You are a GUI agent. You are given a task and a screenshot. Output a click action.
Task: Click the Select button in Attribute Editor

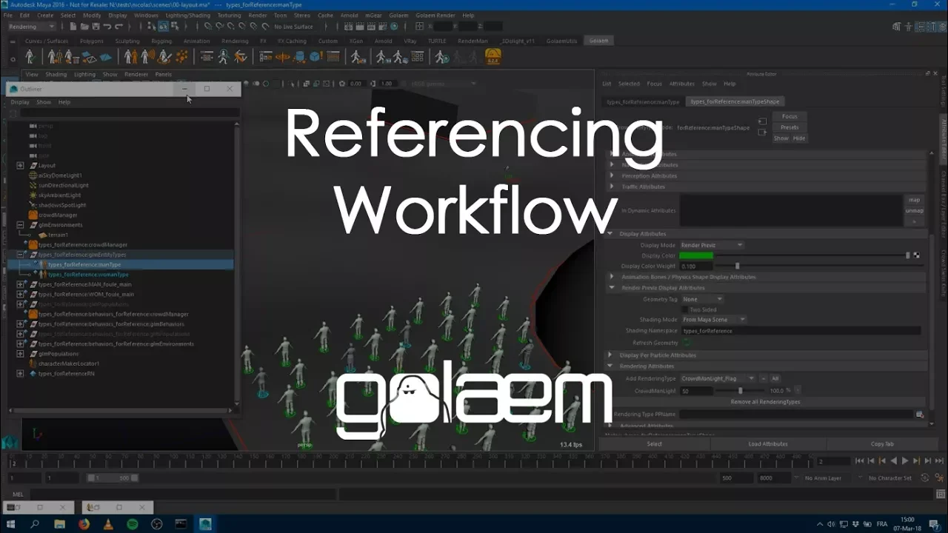(655, 444)
